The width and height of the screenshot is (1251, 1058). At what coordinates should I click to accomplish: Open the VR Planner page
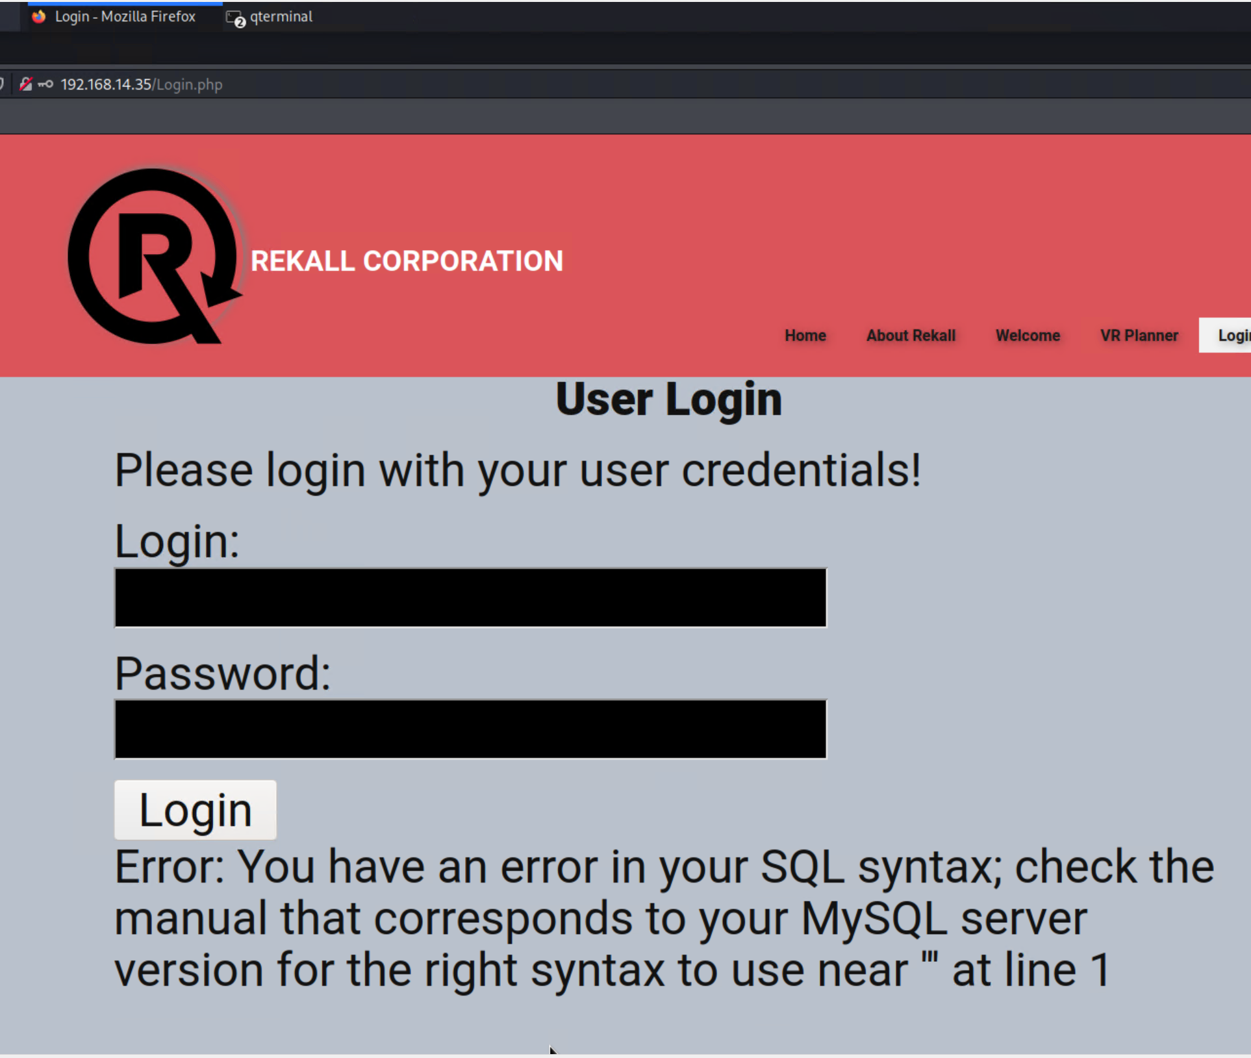(1138, 335)
